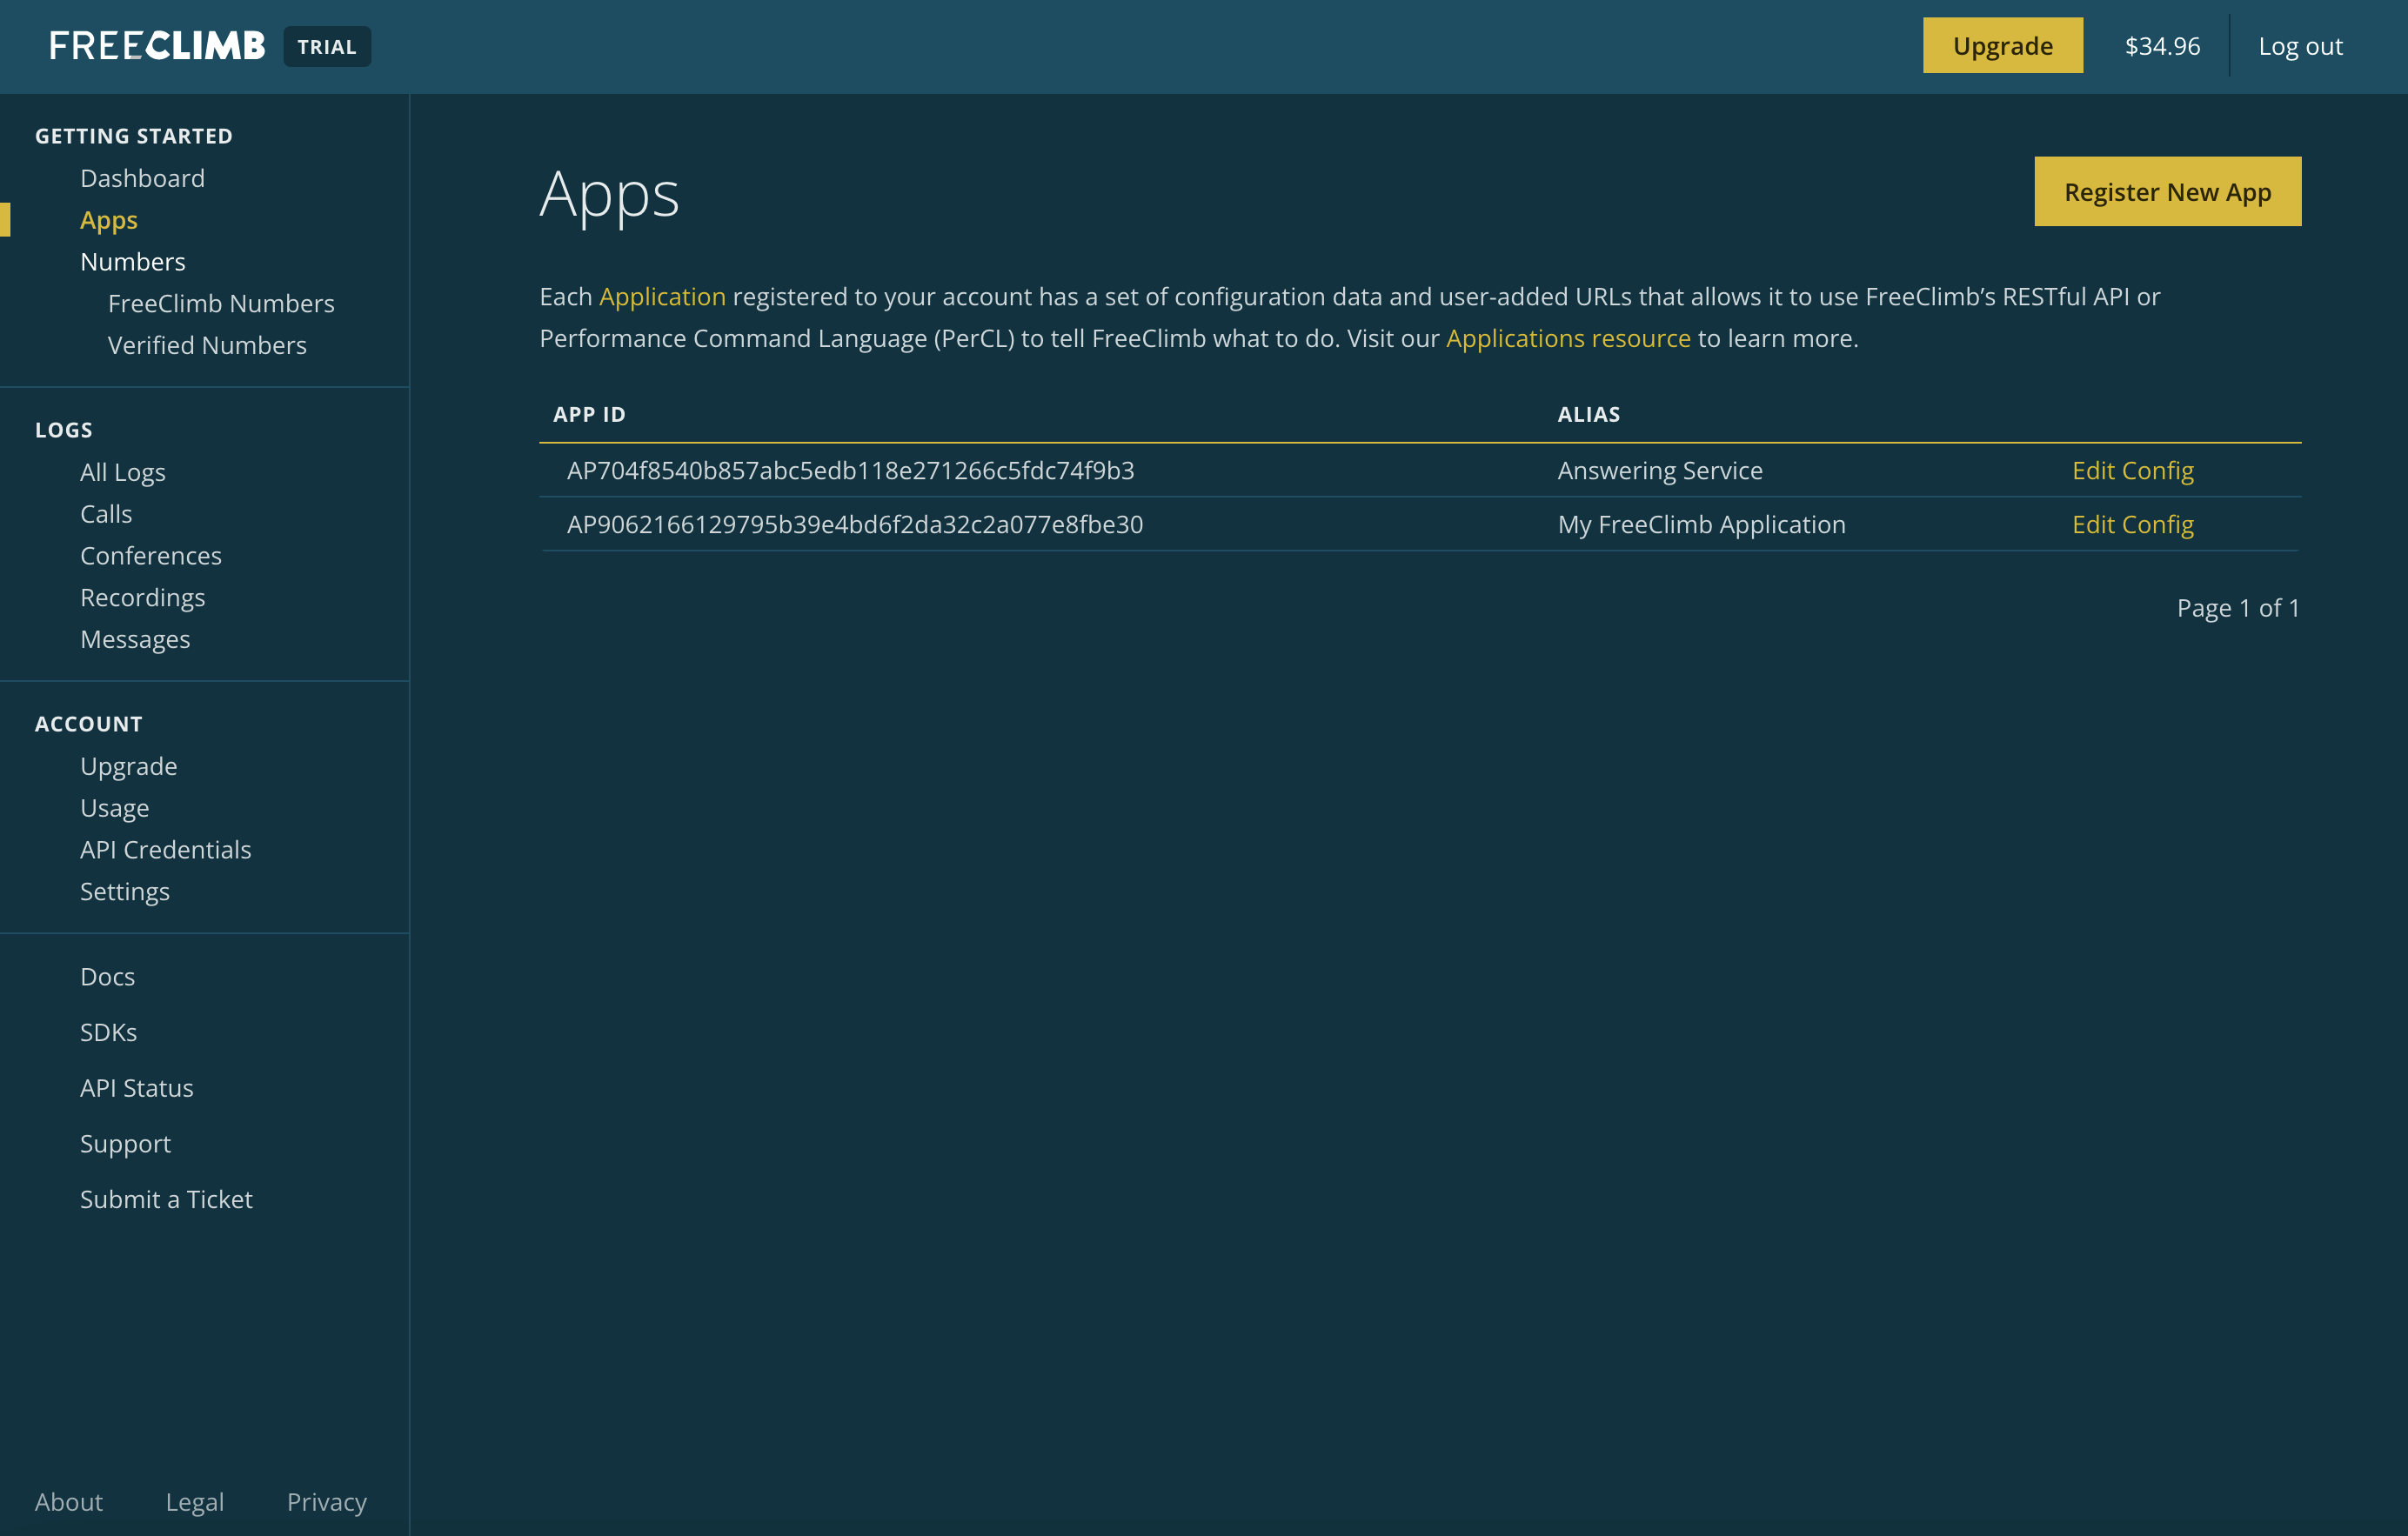Image resolution: width=2408 pixels, height=1536 pixels.
Task: View Calls logs
Action: pos(106,514)
